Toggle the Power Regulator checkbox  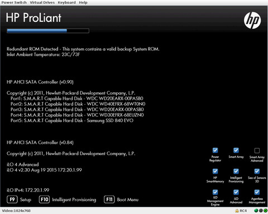[x=215, y=150]
